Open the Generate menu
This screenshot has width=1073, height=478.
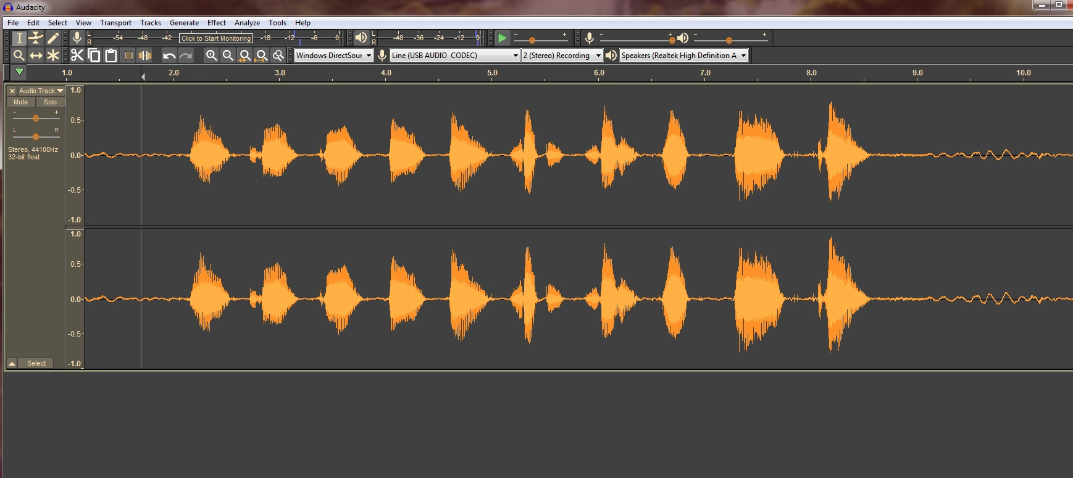184,23
